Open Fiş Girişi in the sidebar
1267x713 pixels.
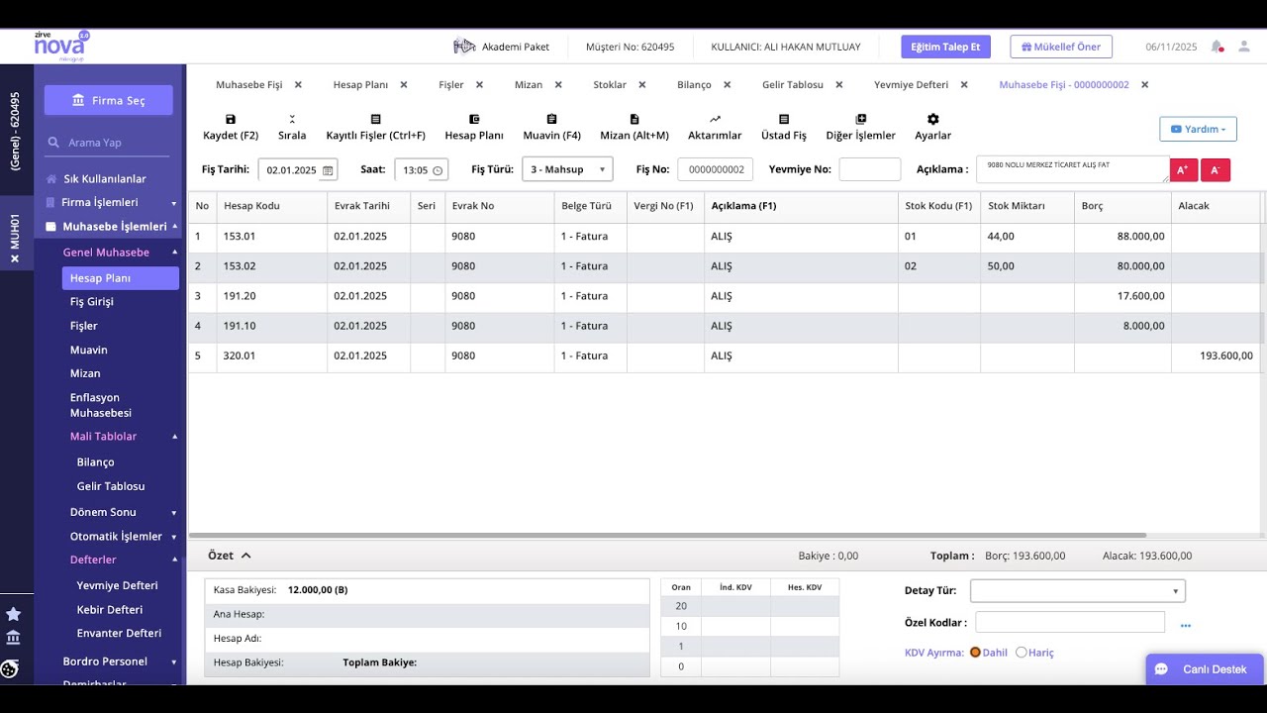[92, 302]
